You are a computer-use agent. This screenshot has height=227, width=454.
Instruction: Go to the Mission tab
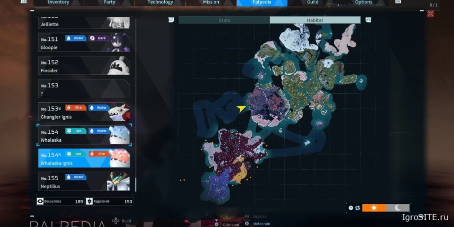(x=211, y=2)
